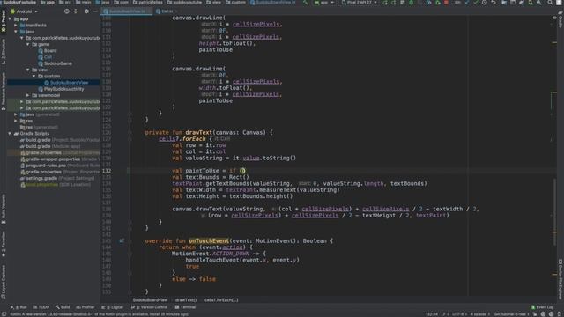Click the override gutter icon beside onTouchEvent

pyautogui.click(x=122, y=240)
